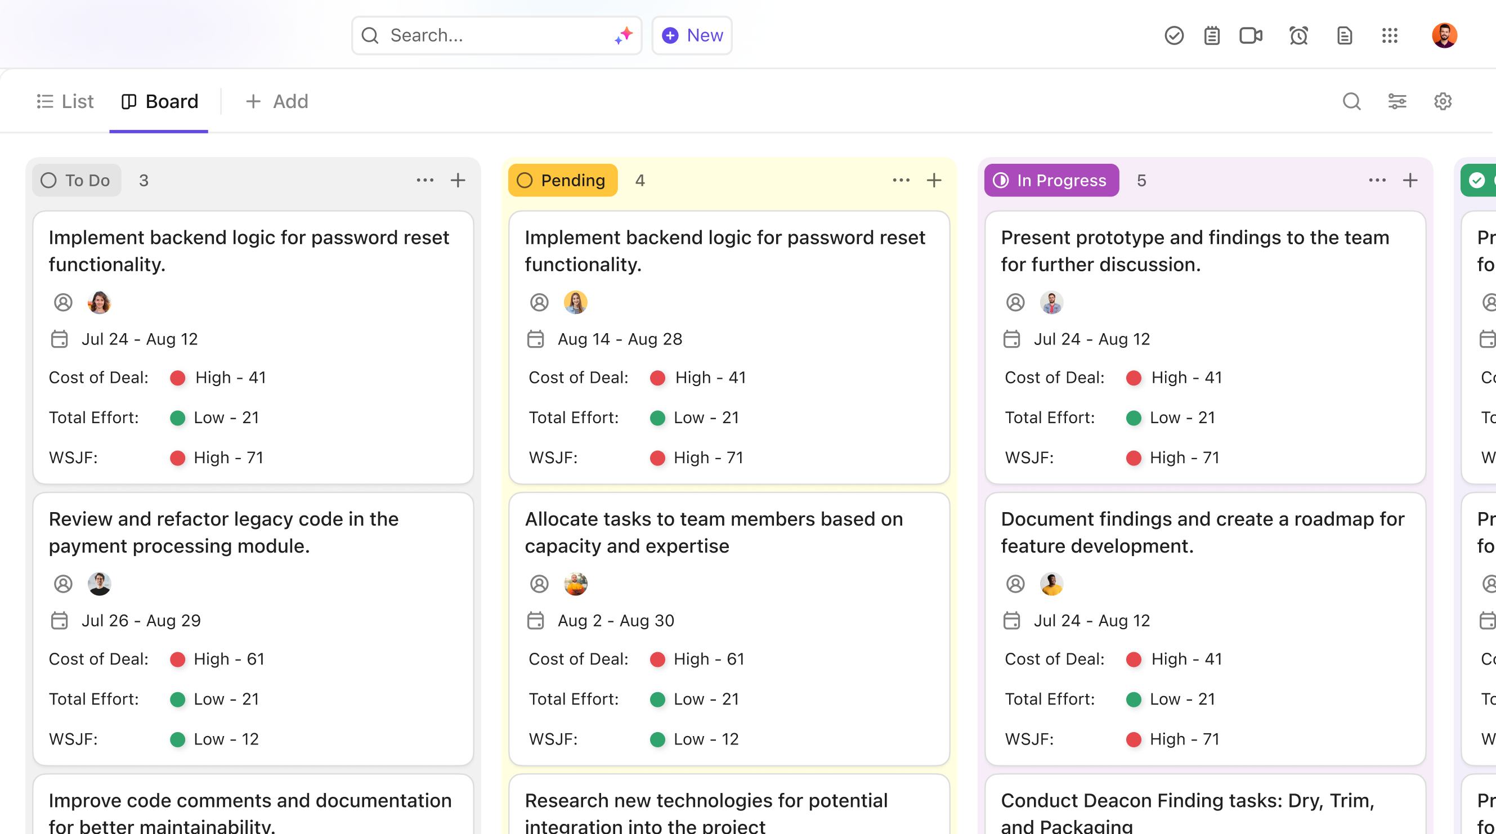Click + to add card in Pending column

933,180
